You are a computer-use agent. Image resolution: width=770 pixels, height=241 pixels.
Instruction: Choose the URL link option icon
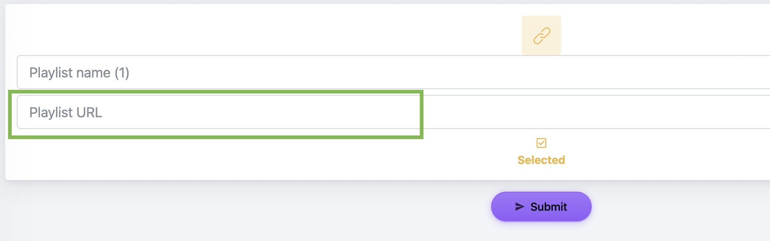click(x=541, y=36)
